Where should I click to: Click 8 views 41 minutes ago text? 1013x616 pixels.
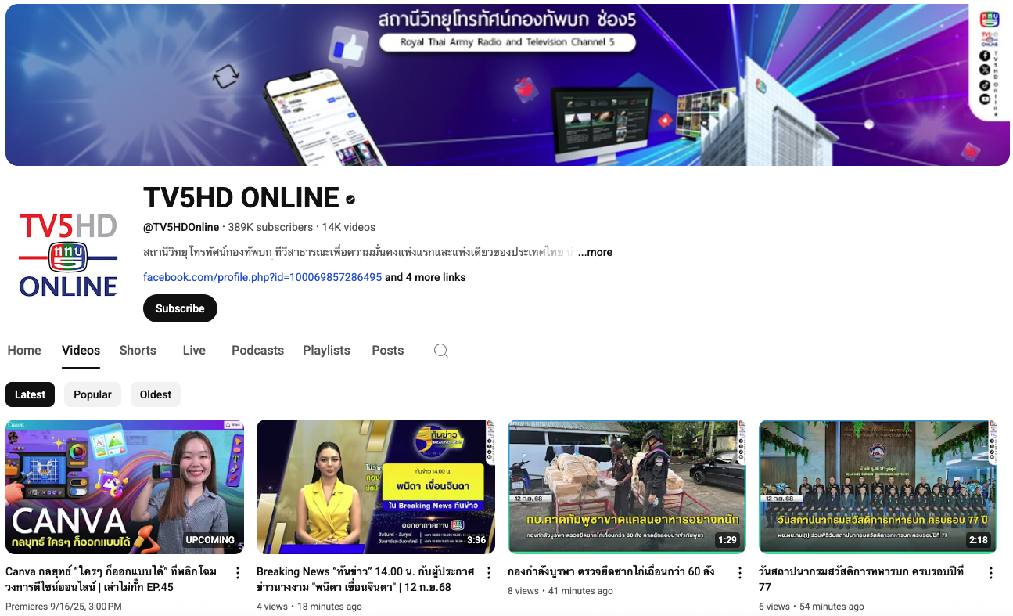tap(560, 591)
